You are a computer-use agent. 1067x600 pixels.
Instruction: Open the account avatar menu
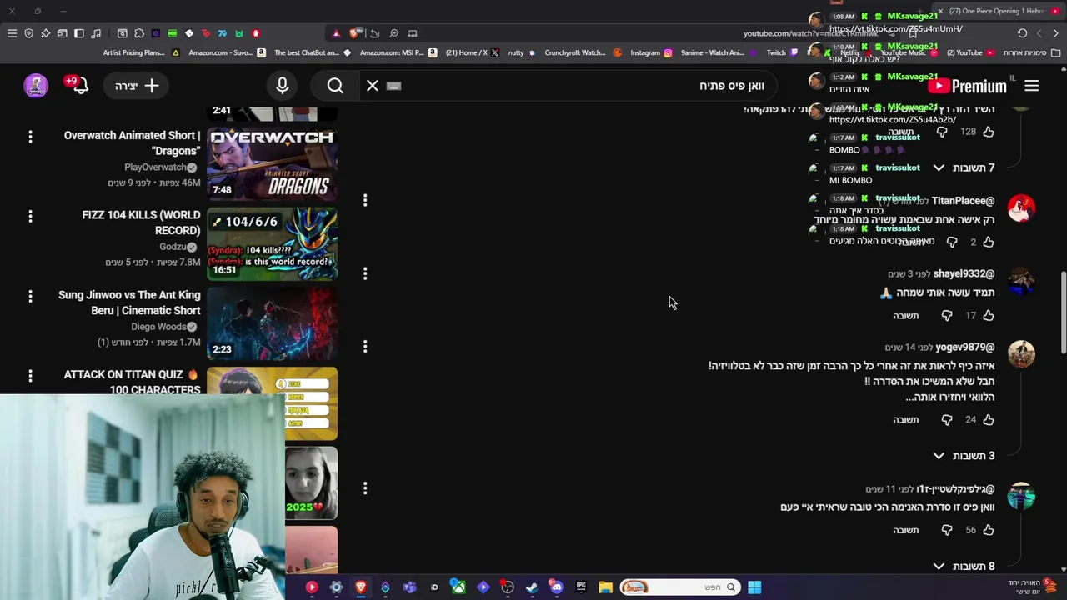(x=36, y=85)
